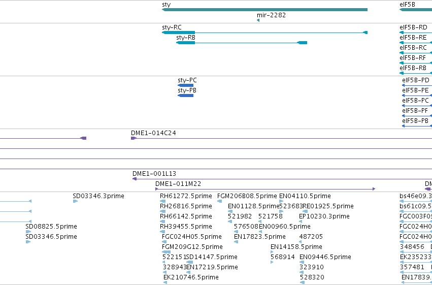Click the FGM209G12.5prime EST label
Image resolution: width=432 pixels, height=285 pixels.
pyautogui.click(x=192, y=247)
